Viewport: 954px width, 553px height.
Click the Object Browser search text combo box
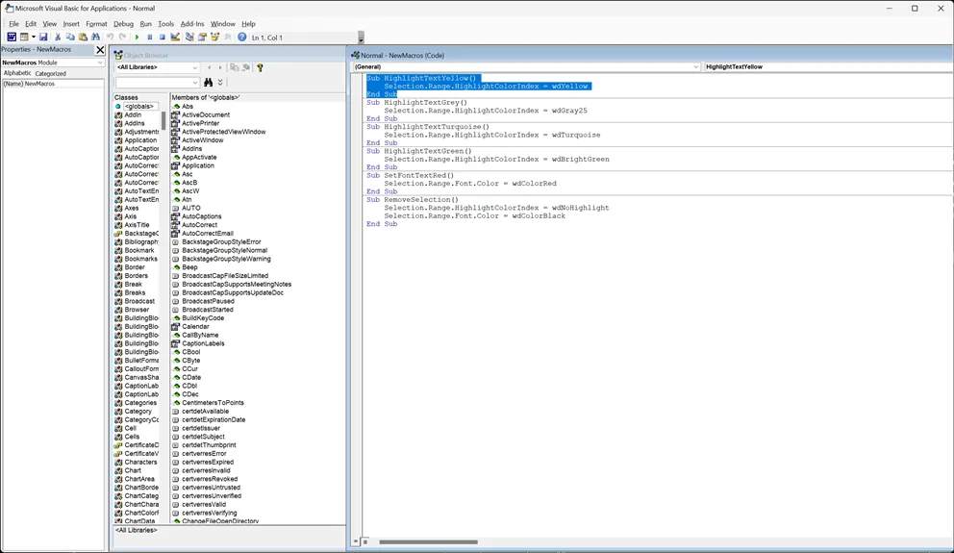tap(157, 82)
